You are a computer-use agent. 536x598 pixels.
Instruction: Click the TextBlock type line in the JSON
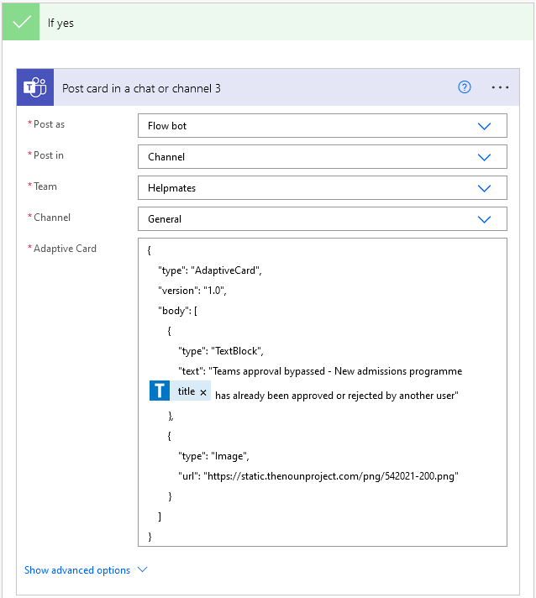(226, 351)
